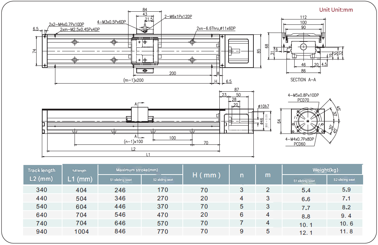The height and width of the screenshot is (245, 378).
Task: Click the 2-M6x1Px12DP callout
Action: pyautogui.click(x=178, y=16)
